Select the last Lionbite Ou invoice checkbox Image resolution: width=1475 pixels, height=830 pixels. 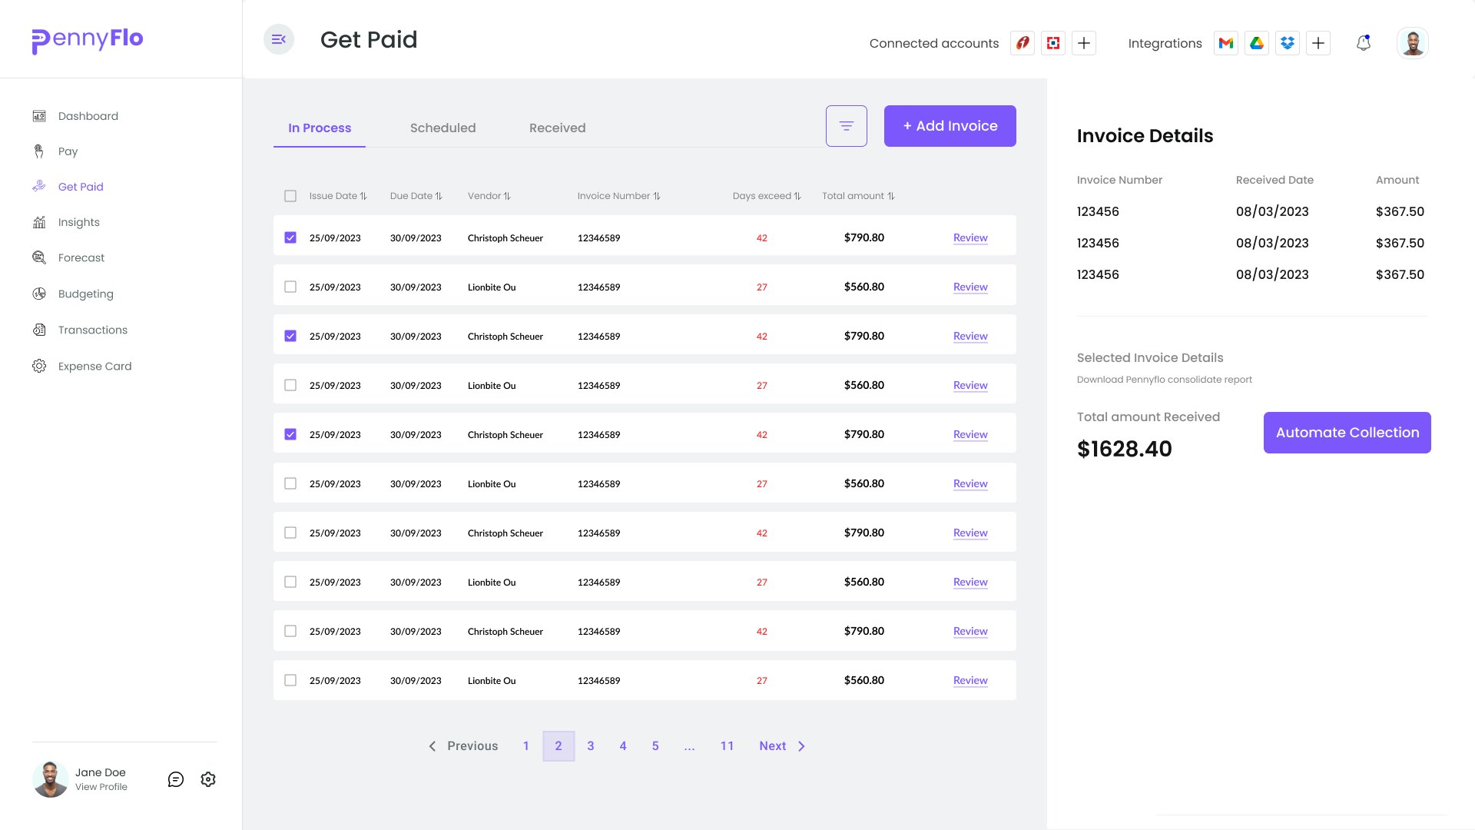pyautogui.click(x=290, y=680)
